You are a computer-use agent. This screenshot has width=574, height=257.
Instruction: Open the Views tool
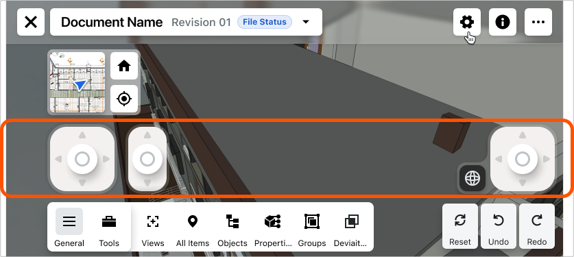(x=153, y=228)
